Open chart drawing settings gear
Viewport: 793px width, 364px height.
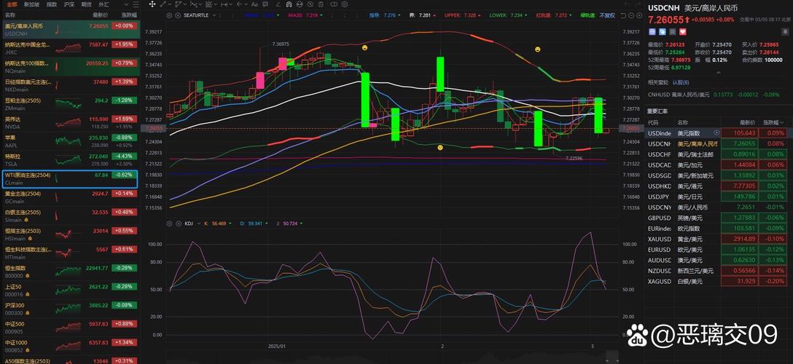(345, 4)
